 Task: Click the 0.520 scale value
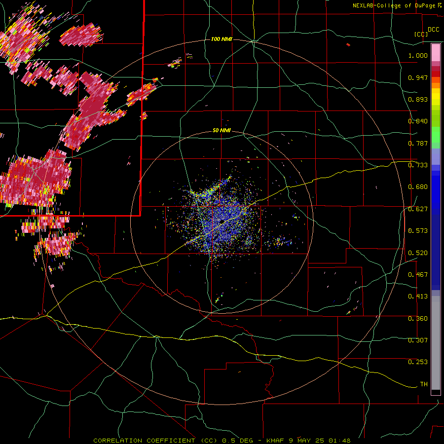pos(418,253)
